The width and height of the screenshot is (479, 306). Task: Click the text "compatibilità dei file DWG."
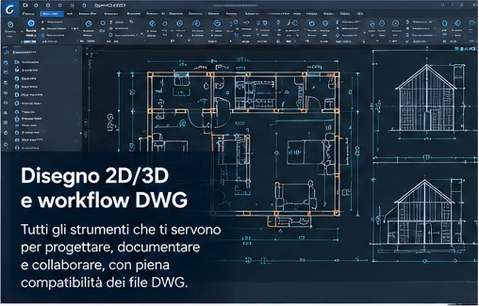(104, 283)
